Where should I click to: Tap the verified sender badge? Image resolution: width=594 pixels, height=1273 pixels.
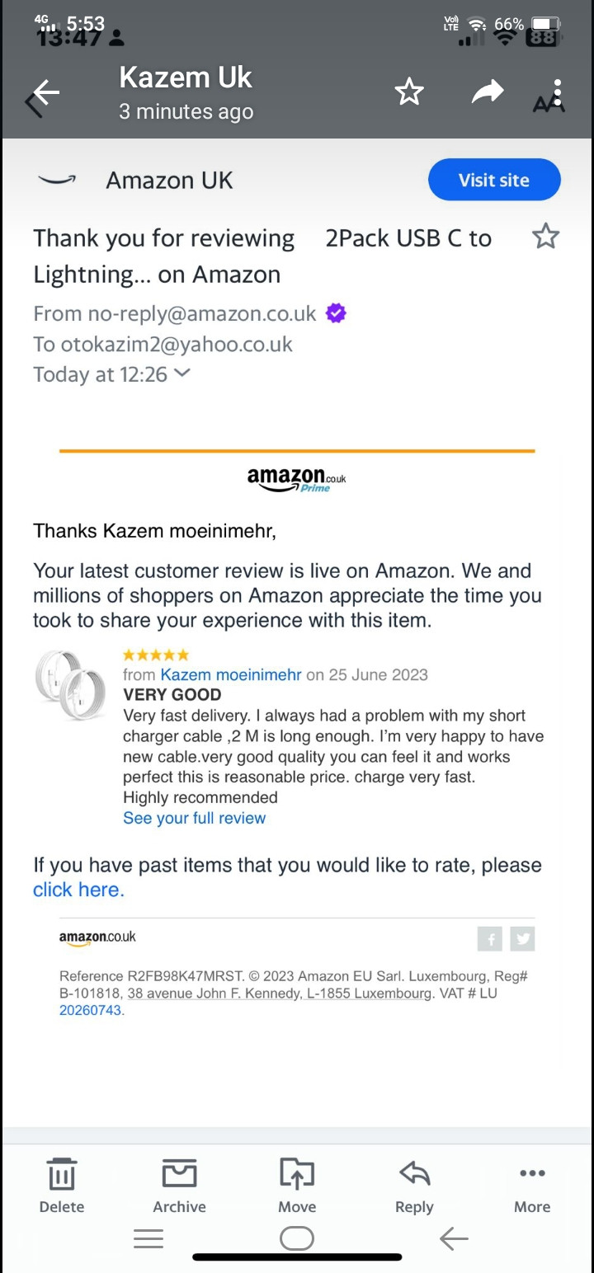click(336, 313)
